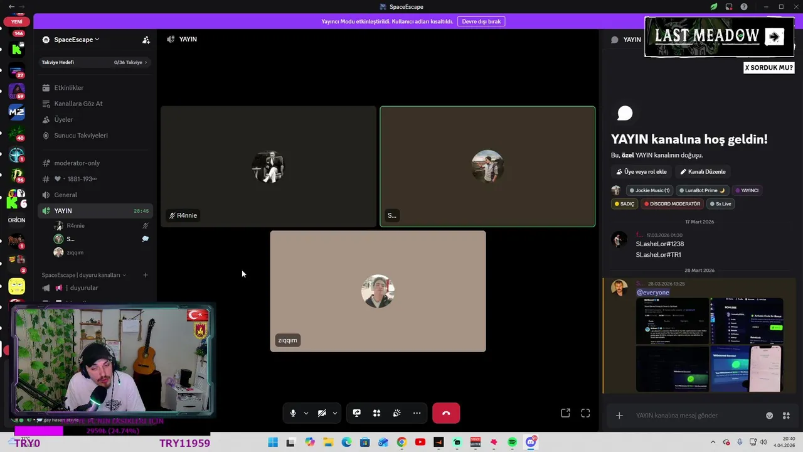Disconnect from the voice call
This screenshot has height=452, width=803.
tap(446, 413)
